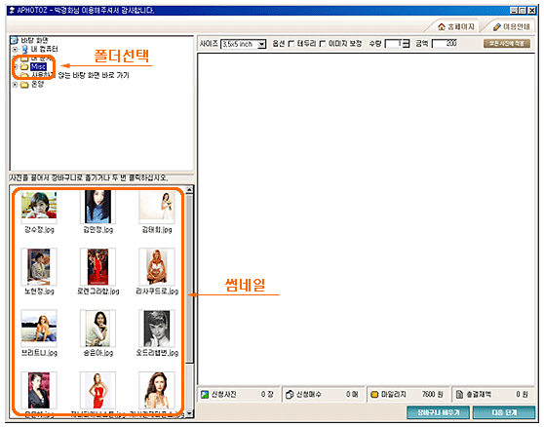Select the 바탕 화면 desktop tree root
The width and height of the screenshot is (544, 427).
[x=34, y=40]
